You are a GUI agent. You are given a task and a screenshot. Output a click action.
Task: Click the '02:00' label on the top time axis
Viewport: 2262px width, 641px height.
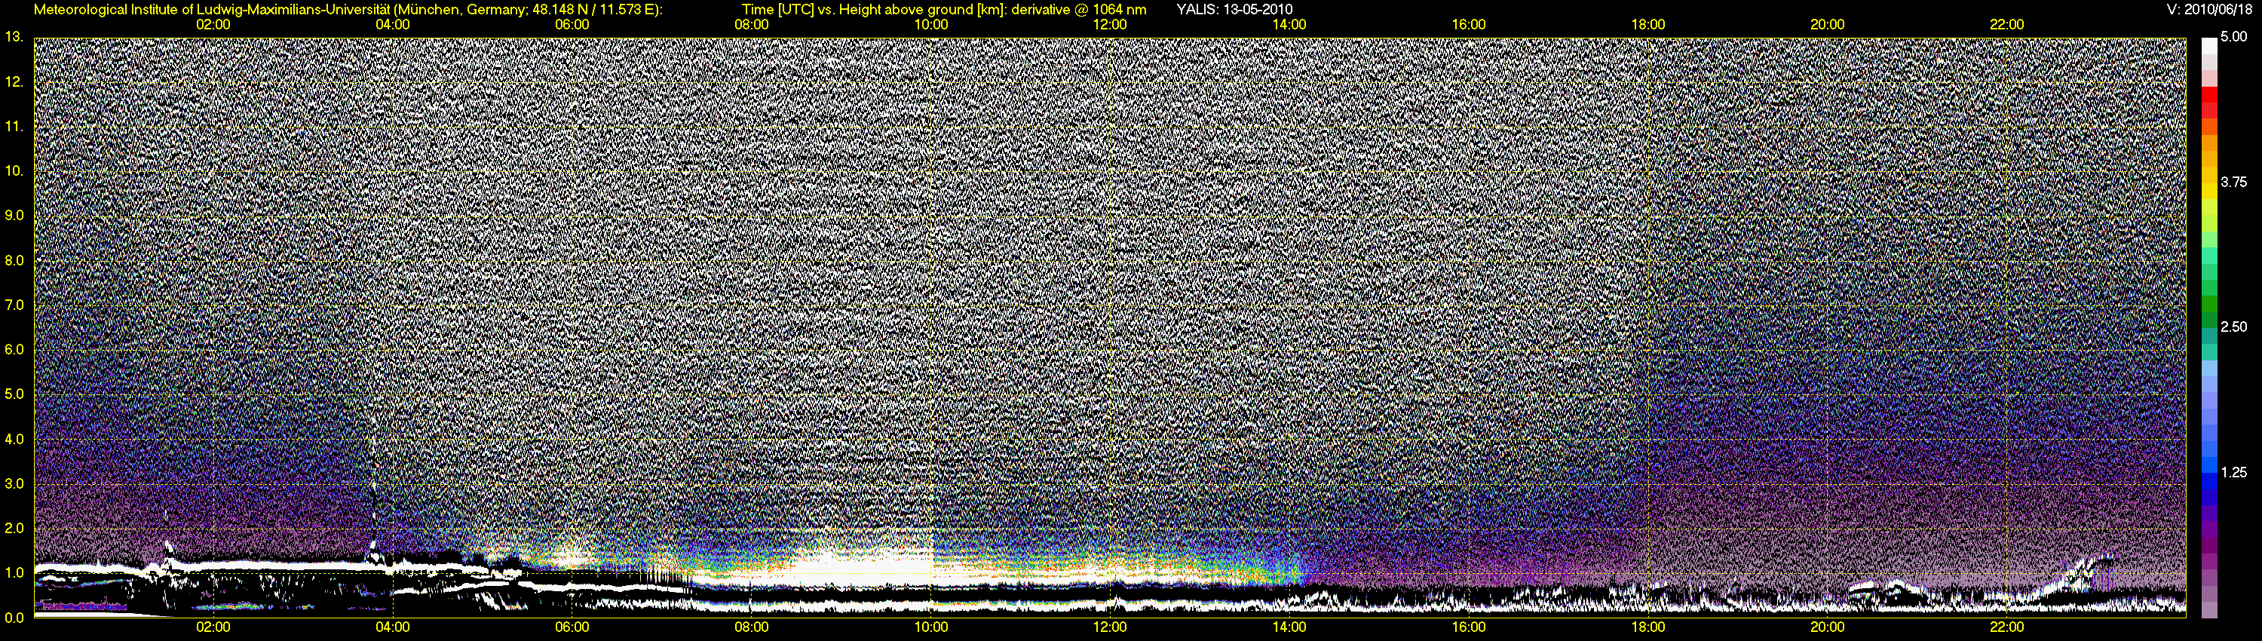point(213,25)
